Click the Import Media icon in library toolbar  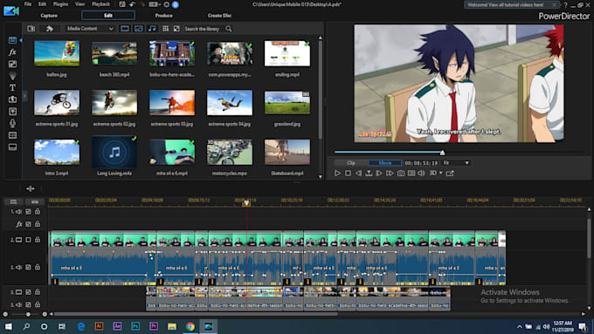pyautogui.click(x=31, y=29)
